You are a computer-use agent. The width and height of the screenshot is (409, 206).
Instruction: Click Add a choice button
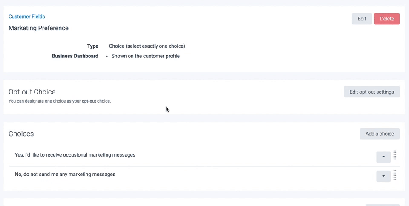pyautogui.click(x=380, y=134)
